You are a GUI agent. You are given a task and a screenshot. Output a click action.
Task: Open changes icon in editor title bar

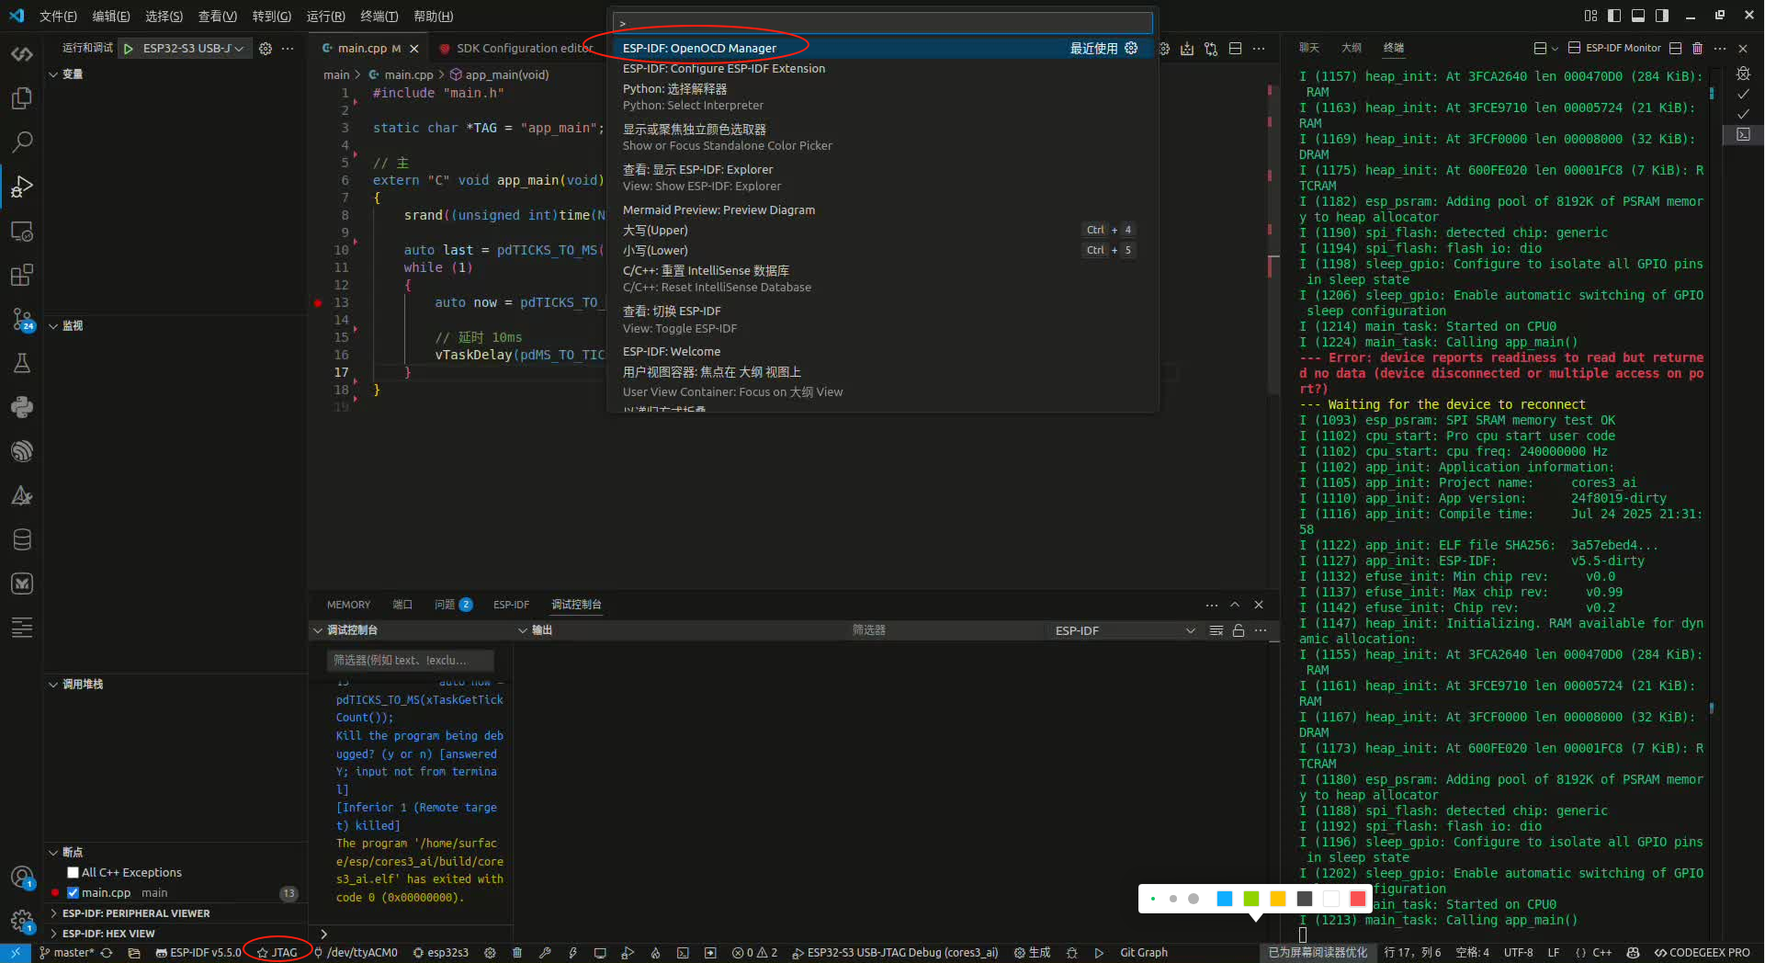(1211, 49)
